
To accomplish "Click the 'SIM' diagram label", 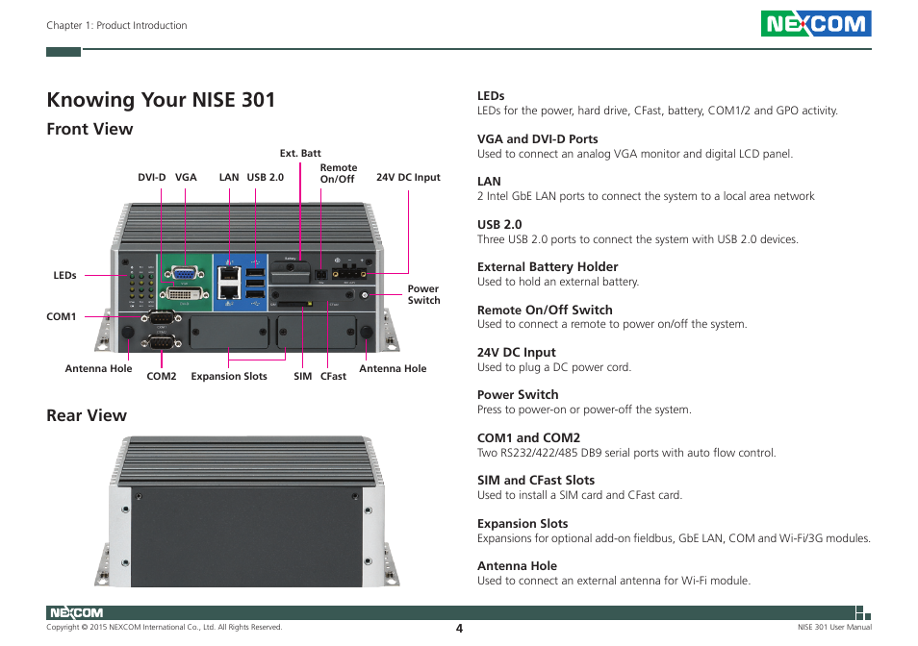I will [303, 376].
